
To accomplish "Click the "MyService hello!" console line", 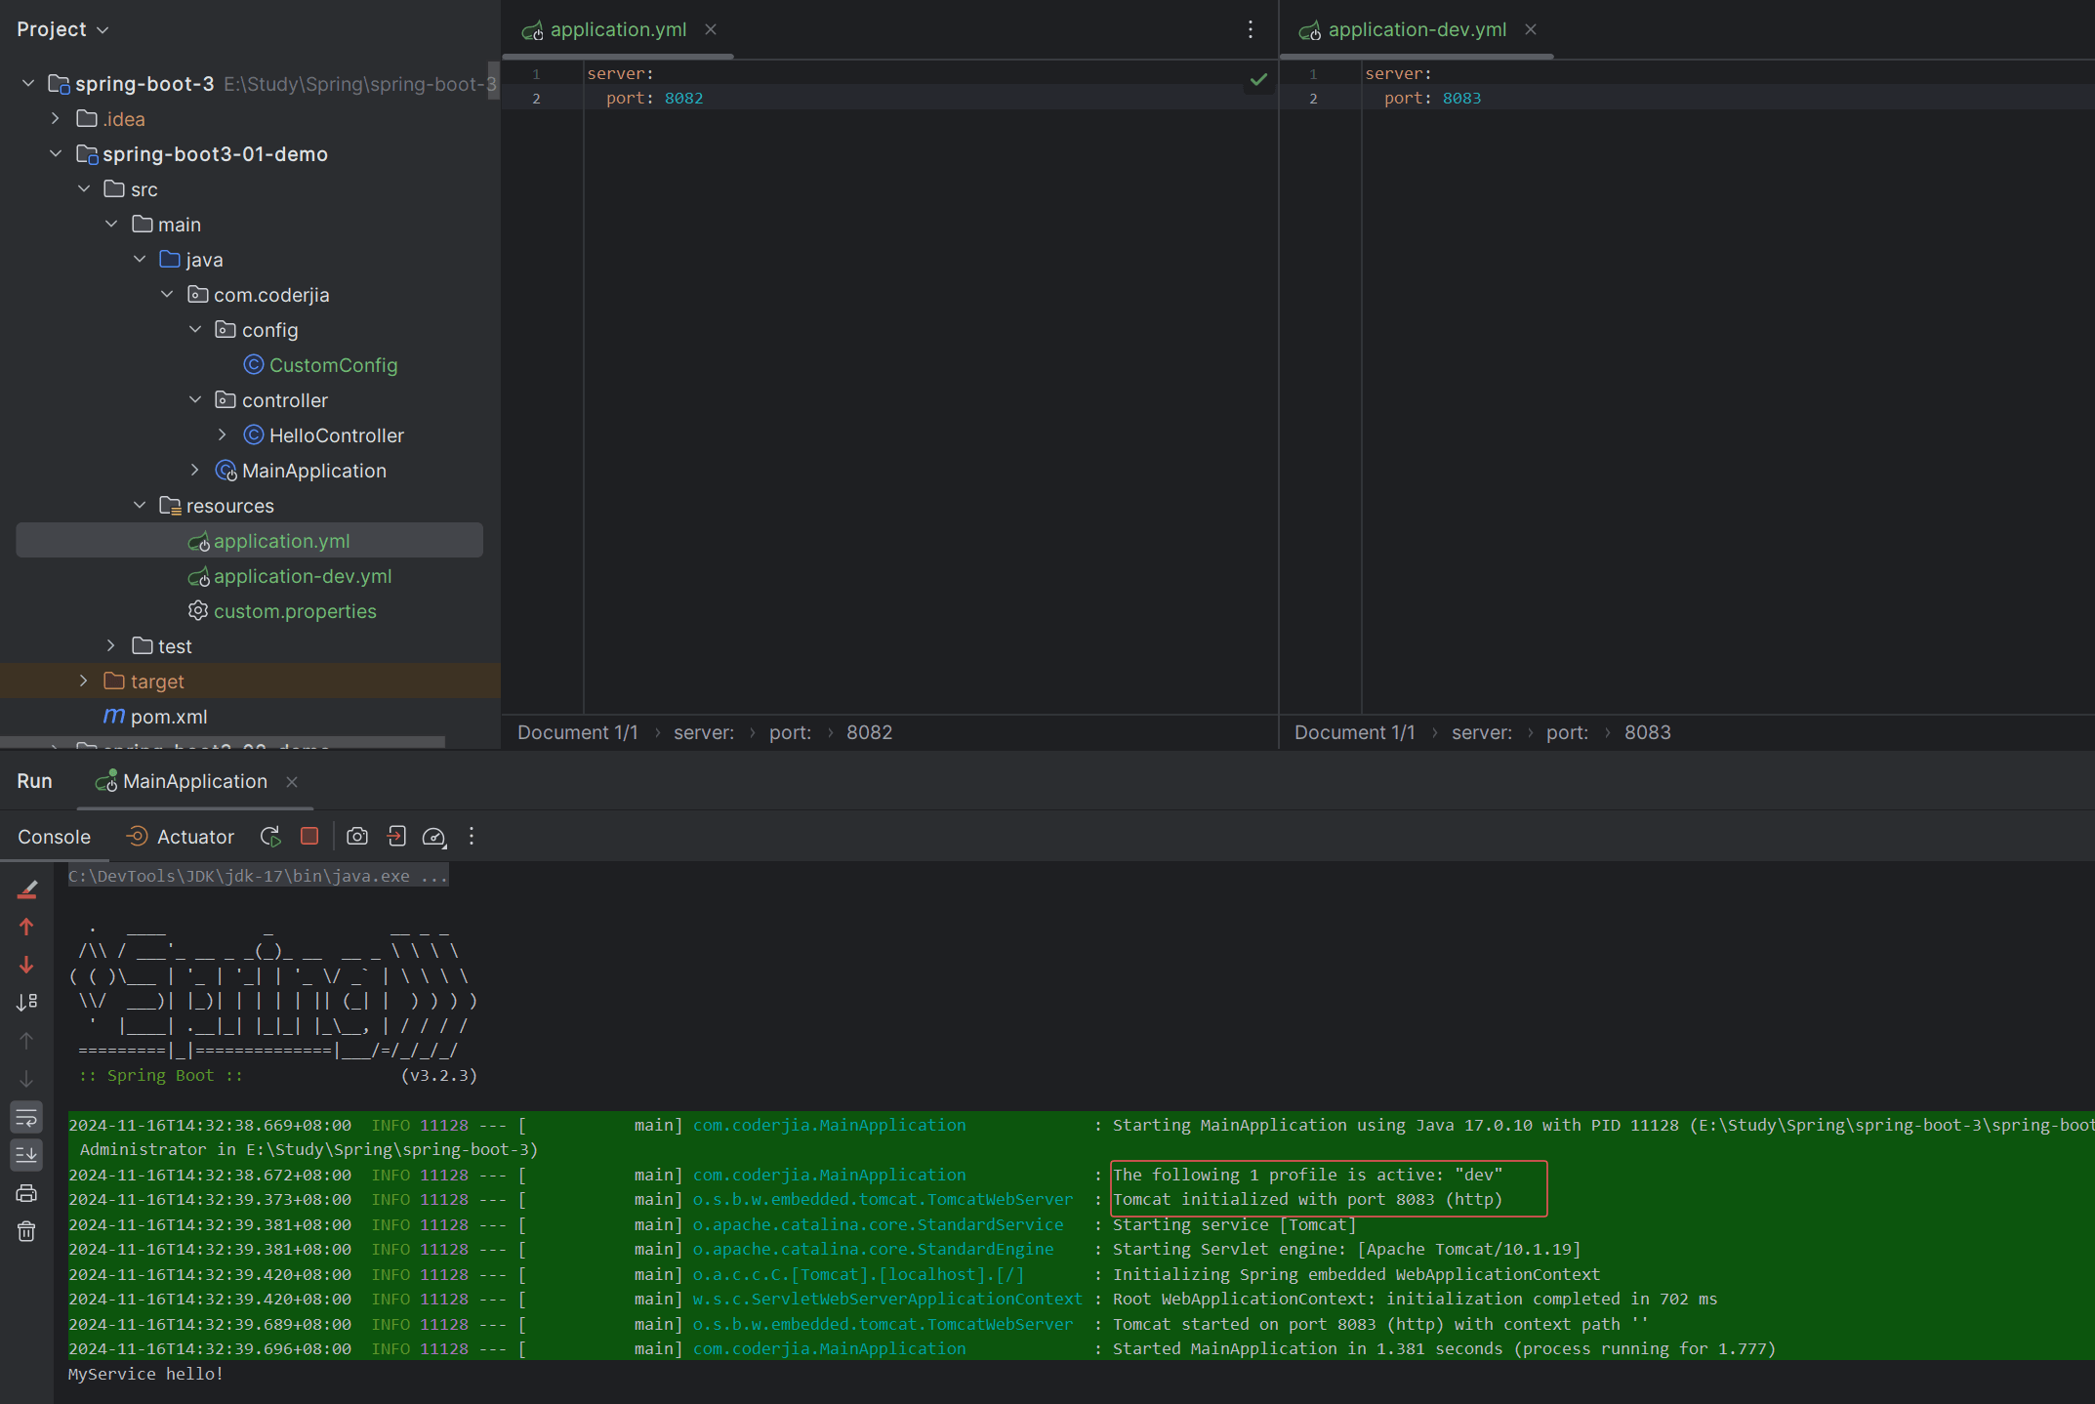I will (145, 1374).
